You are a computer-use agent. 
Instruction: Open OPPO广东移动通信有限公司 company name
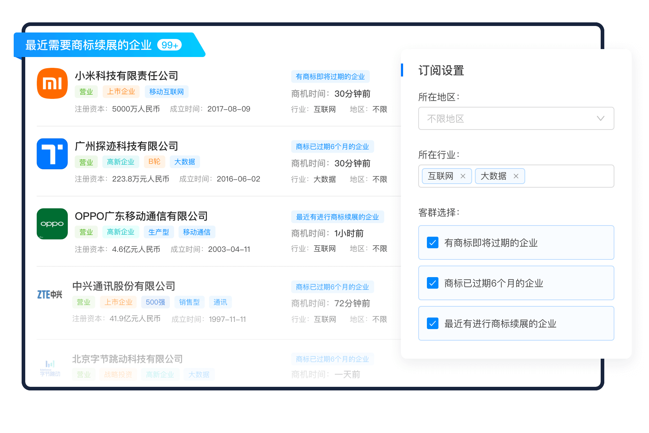pyautogui.click(x=141, y=216)
